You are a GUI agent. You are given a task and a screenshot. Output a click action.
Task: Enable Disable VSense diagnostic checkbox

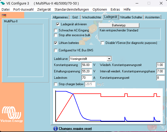(102, 43)
